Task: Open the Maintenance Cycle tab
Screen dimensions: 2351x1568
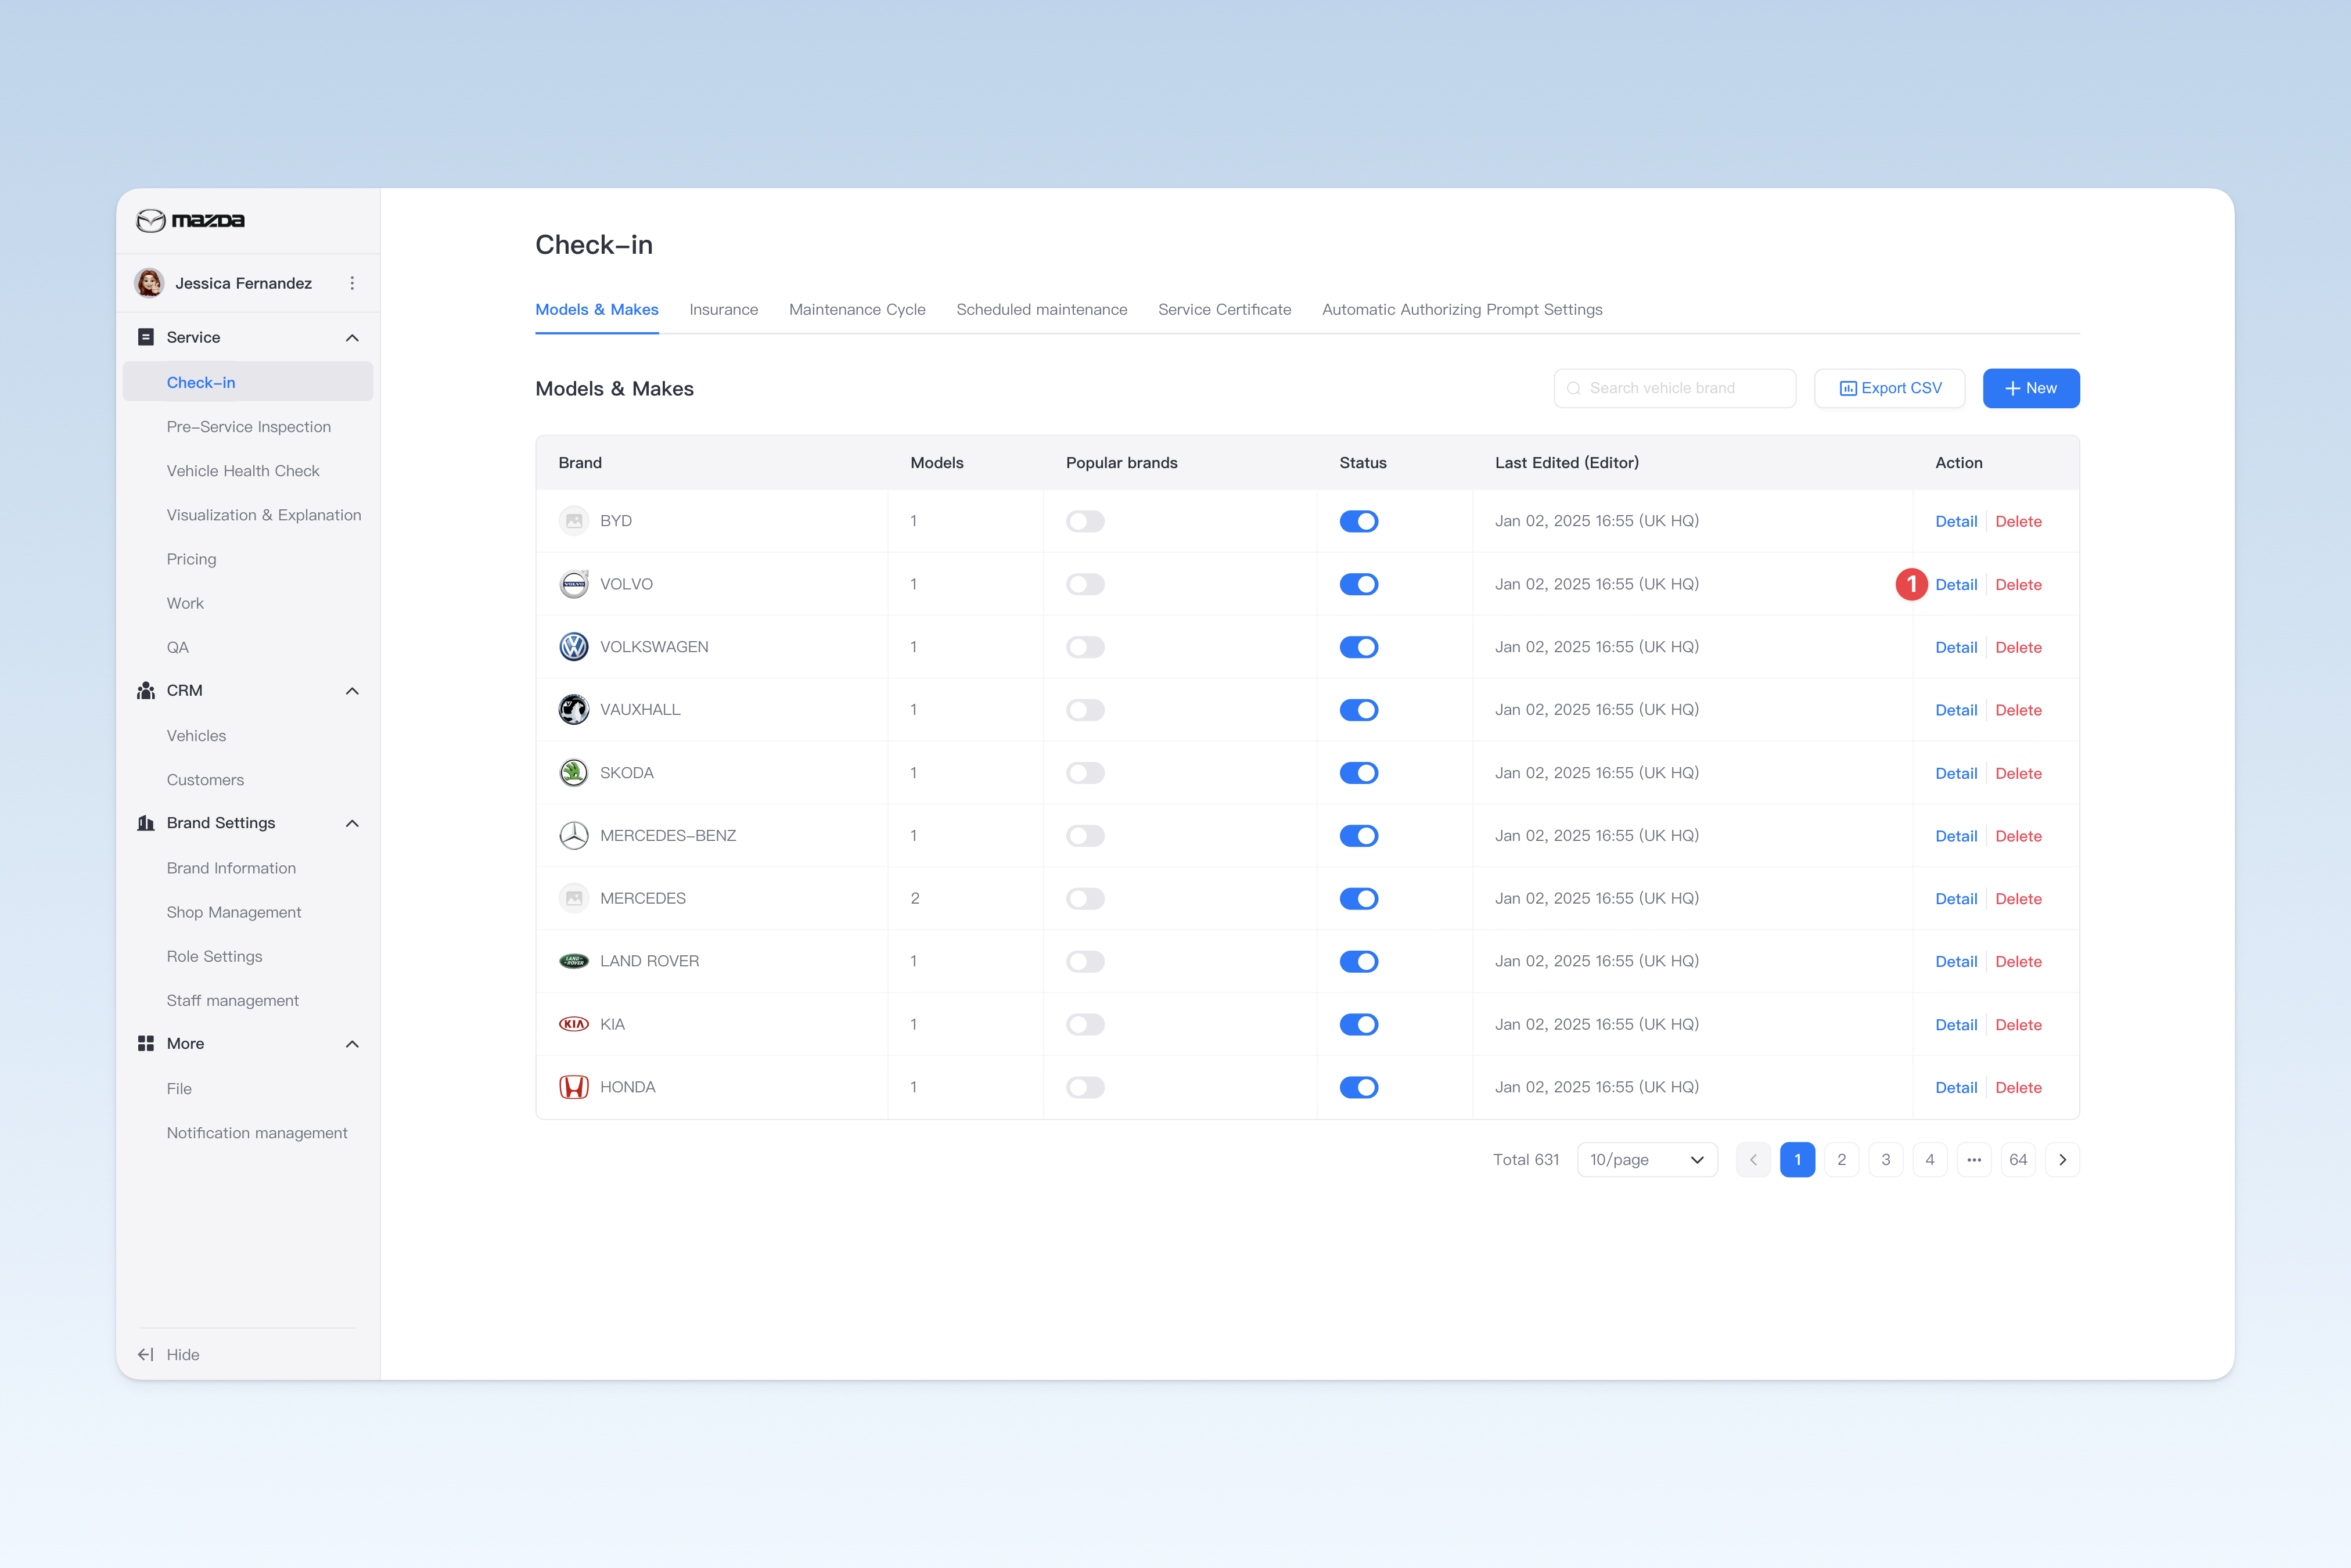Action: [x=857, y=310]
